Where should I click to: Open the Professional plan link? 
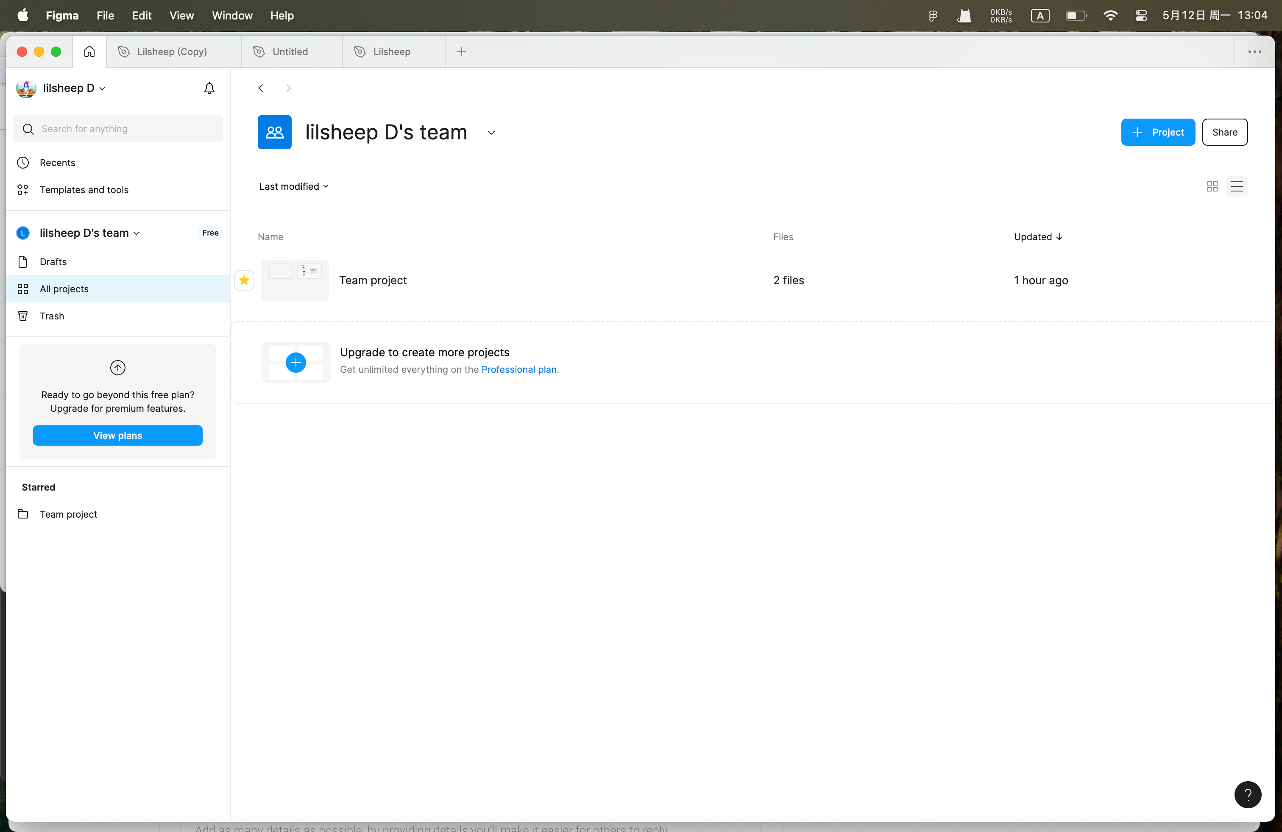click(519, 369)
